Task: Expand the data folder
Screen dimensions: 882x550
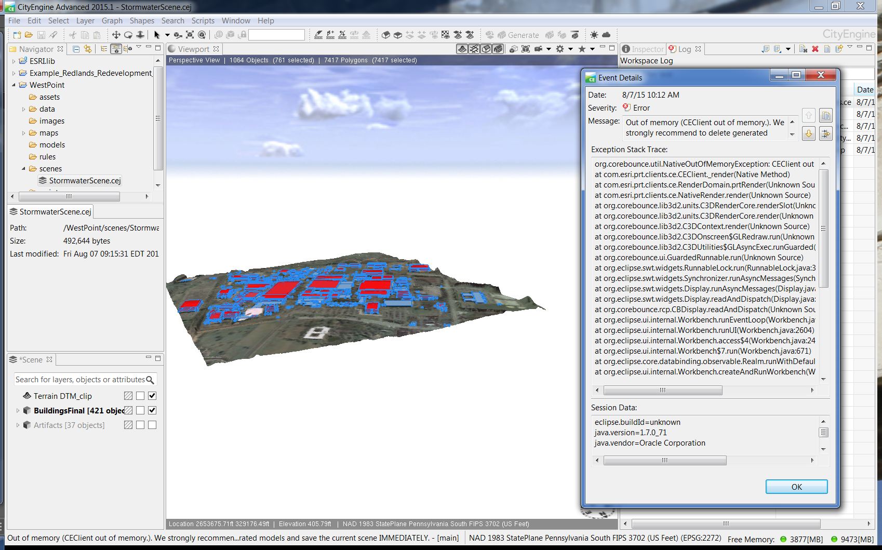Action: (x=23, y=109)
